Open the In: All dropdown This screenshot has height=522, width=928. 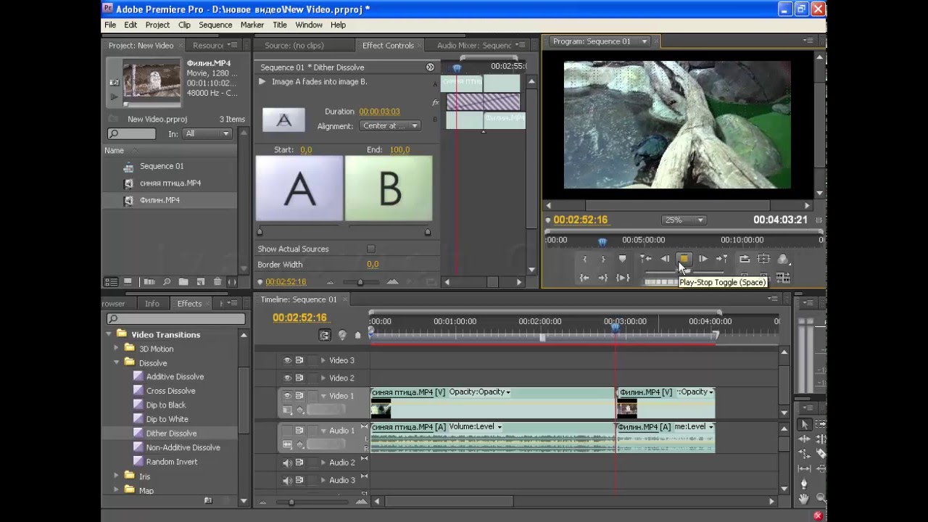pyautogui.click(x=207, y=133)
